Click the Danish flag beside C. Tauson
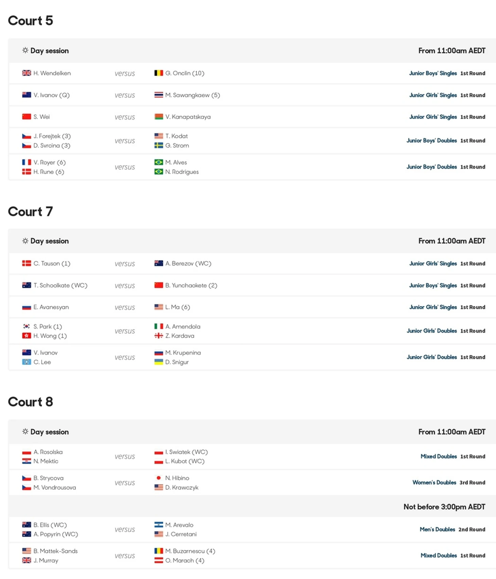This screenshot has width=496, height=579. point(26,263)
